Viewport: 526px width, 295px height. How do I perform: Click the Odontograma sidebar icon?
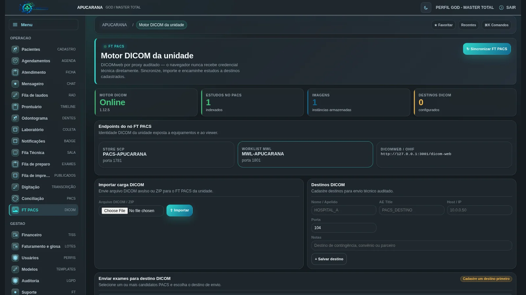(15, 118)
